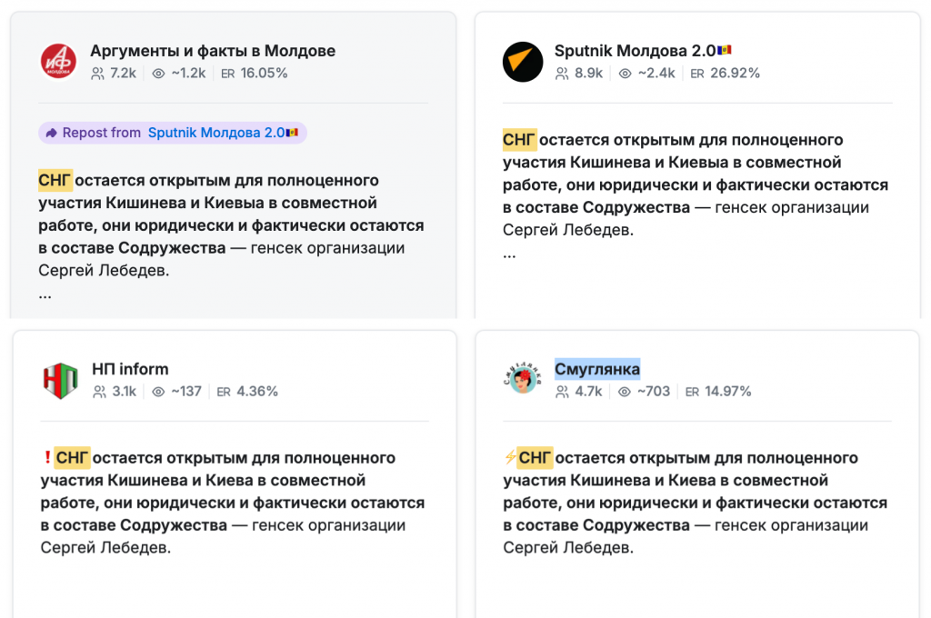Click the subscribers icon for НП inform
Image resolution: width=931 pixels, height=618 pixels.
tap(100, 392)
